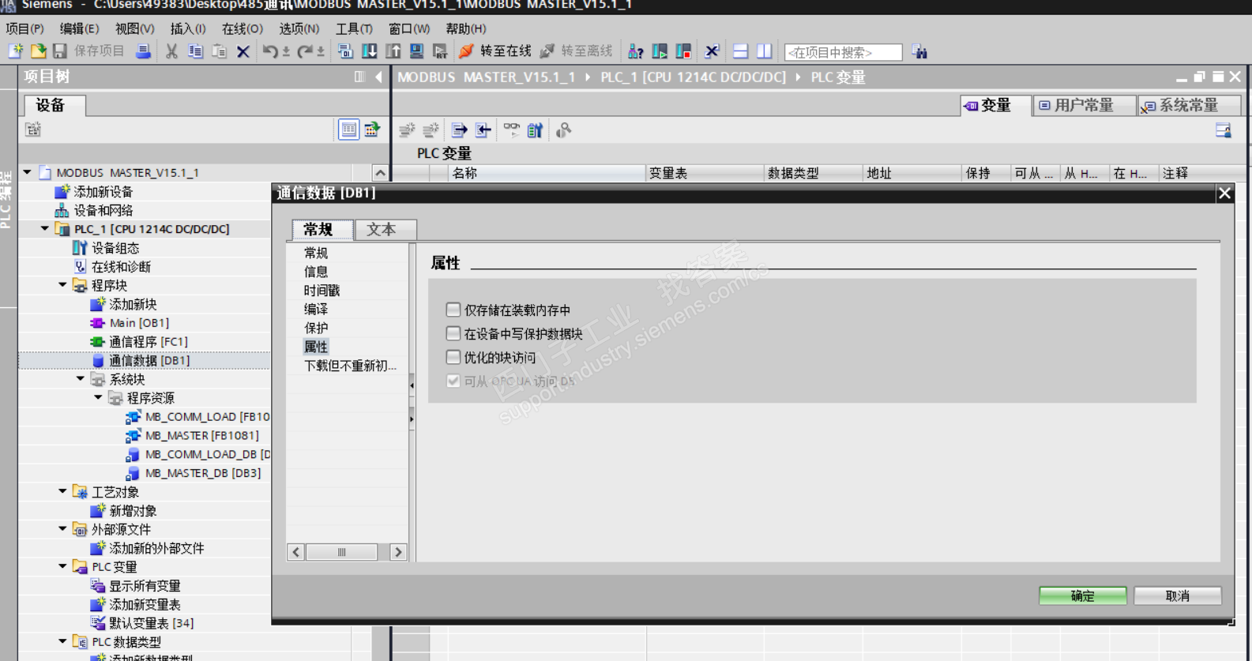The height and width of the screenshot is (661, 1252).
Task: Click the Start runtime on PC icon
Action: [440, 51]
